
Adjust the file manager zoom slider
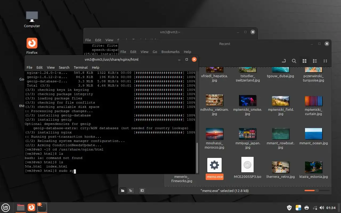(317, 191)
